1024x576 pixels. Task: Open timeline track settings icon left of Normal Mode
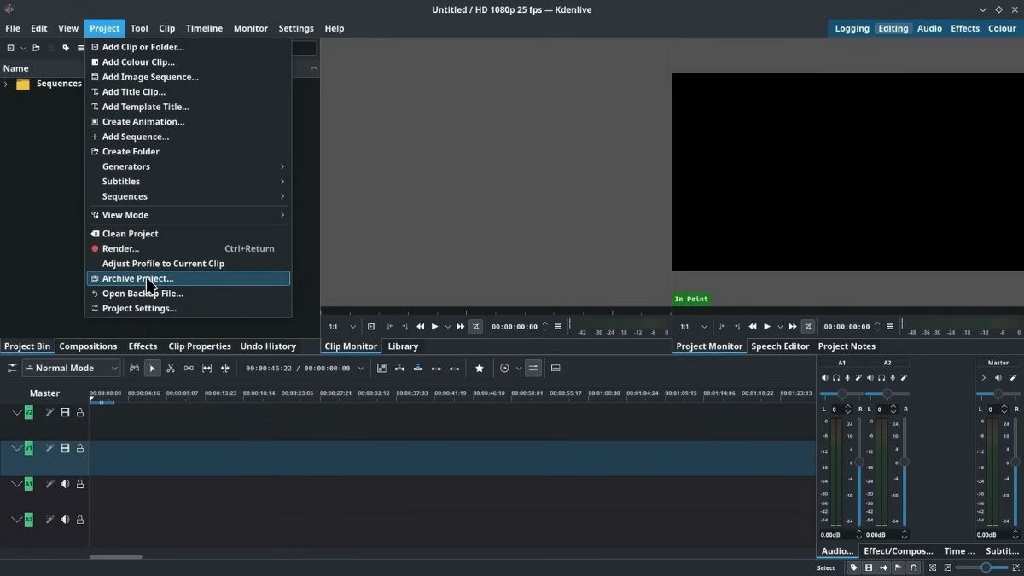[x=12, y=369]
